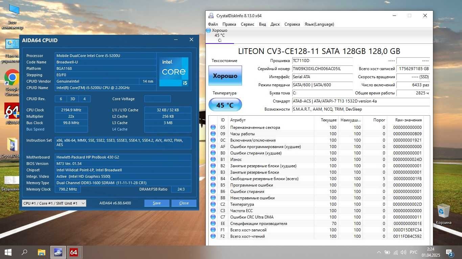This screenshot has width=462, height=259.
Task: Click the Атрибут column header
Action: coord(271,120)
